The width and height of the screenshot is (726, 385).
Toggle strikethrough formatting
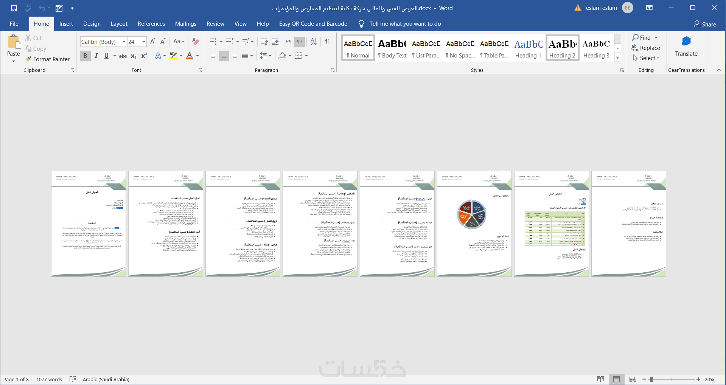[x=123, y=56]
